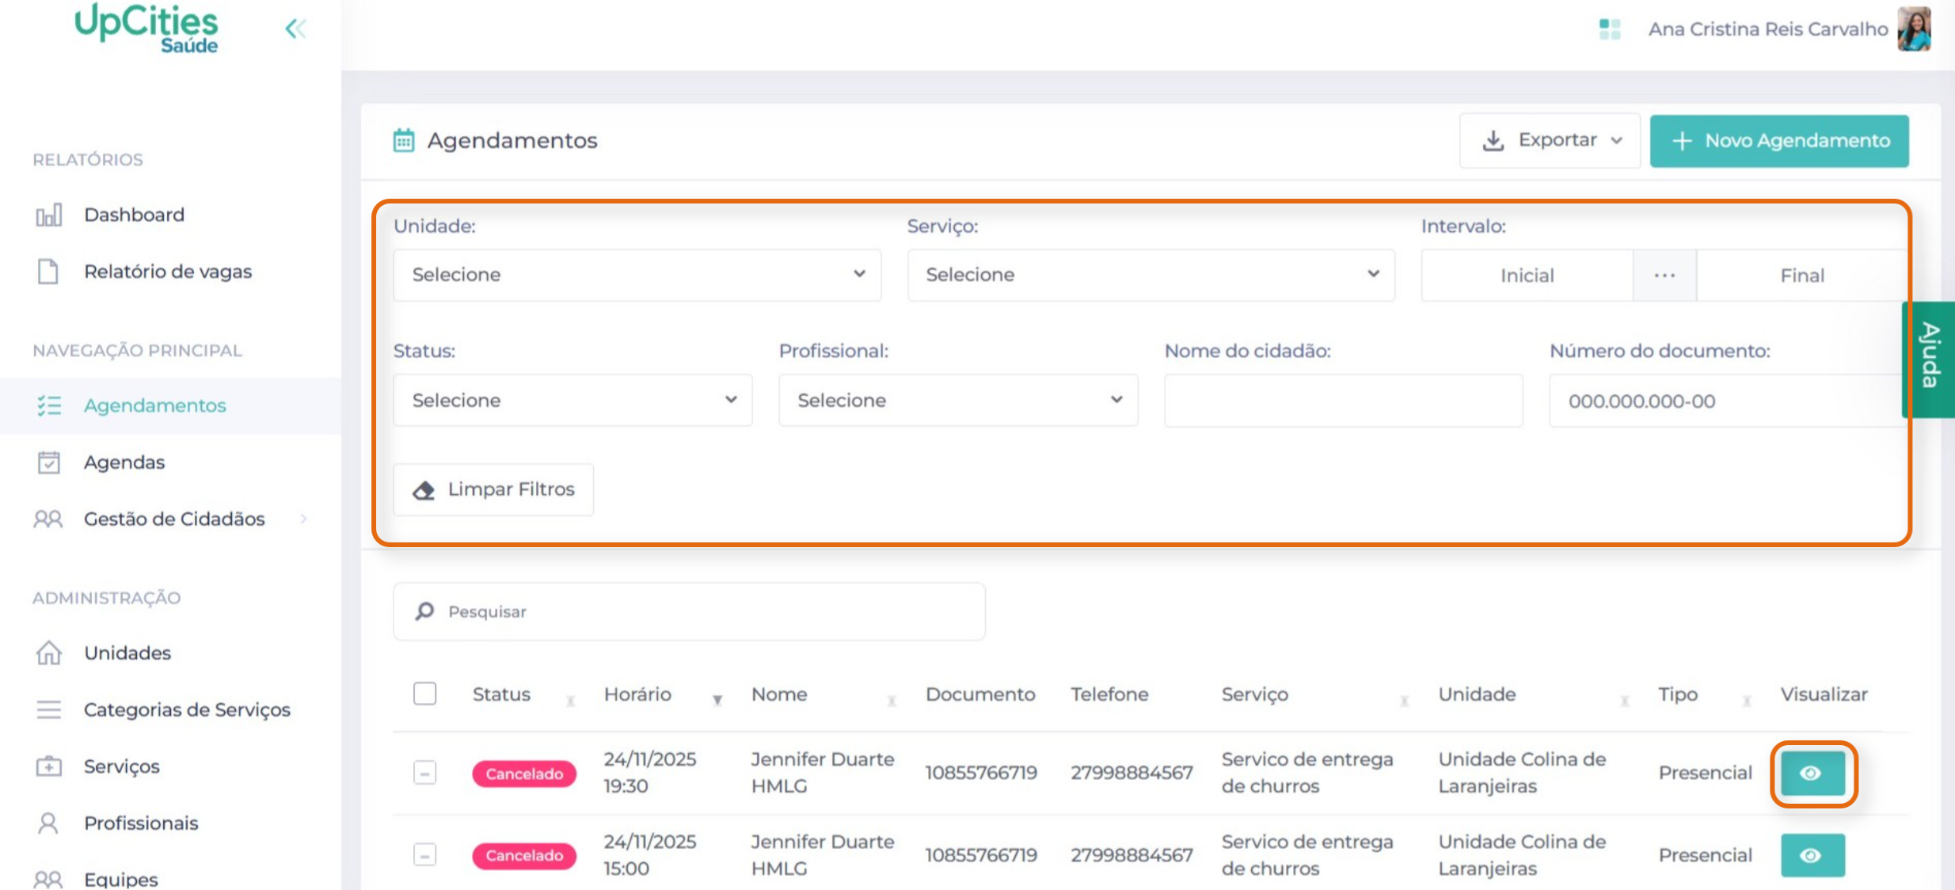Click the Cancelado badge on the 15:00 row
The image size is (1955, 890).
524,856
